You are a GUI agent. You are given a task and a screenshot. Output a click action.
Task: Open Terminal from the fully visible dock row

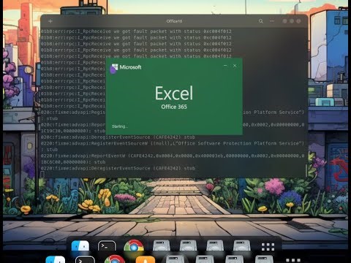pos(107,246)
